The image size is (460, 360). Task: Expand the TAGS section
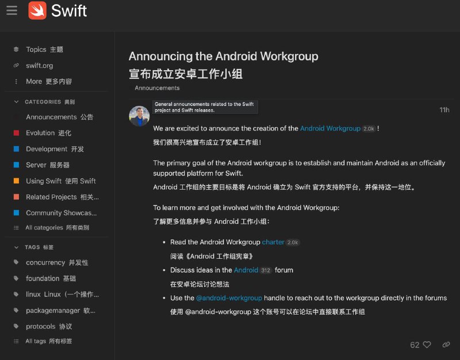(16, 247)
